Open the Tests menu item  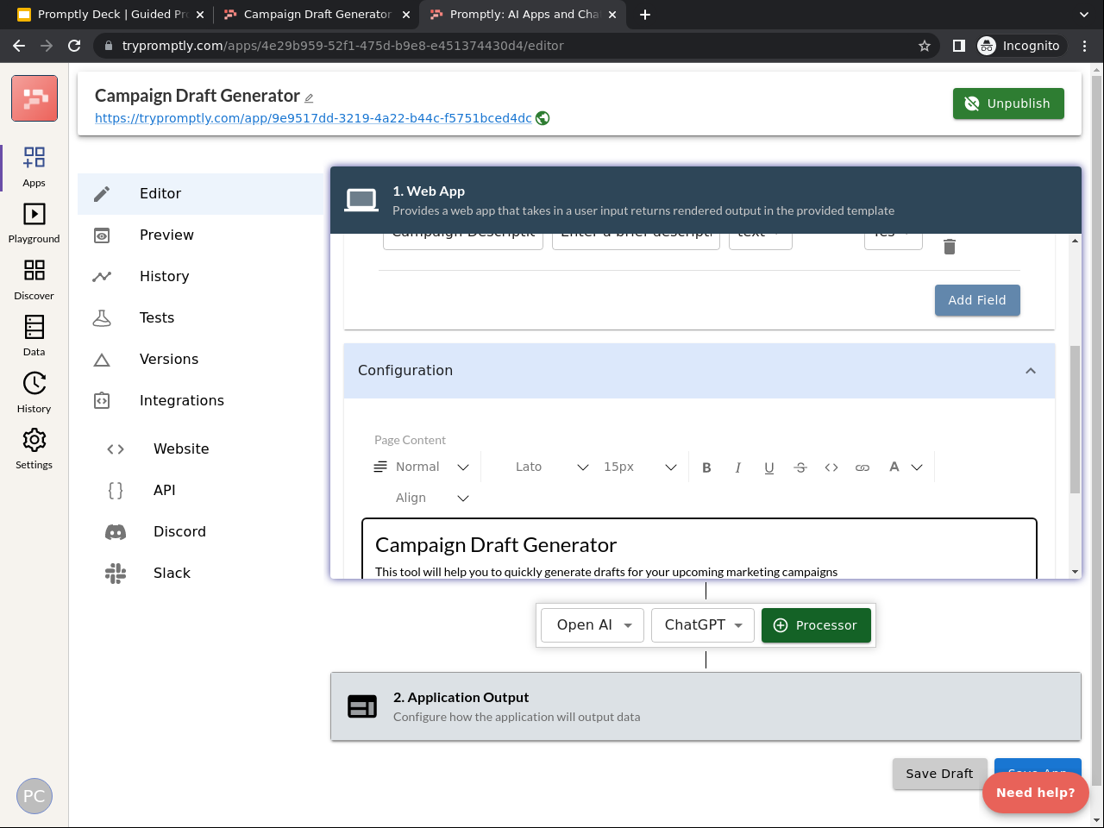click(201, 318)
